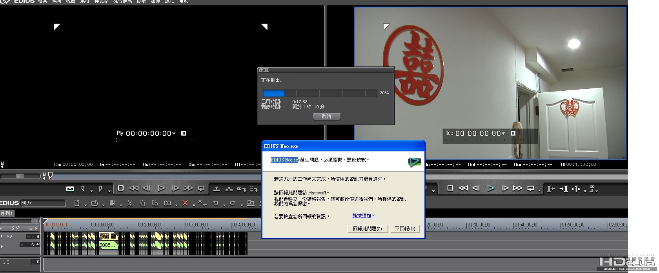
Task: Click the project name field showing 阿力
Action: [x=43, y=203]
